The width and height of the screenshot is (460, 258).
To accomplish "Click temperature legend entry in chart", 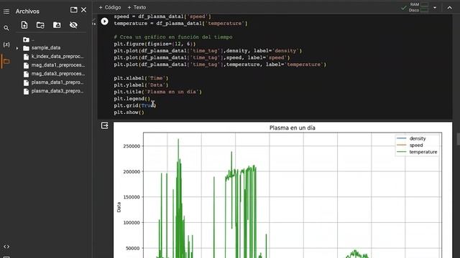I will 417,152.
